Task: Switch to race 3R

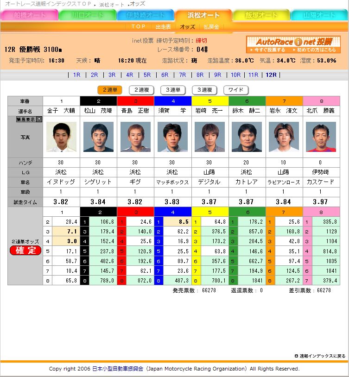Action: (112, 75)
